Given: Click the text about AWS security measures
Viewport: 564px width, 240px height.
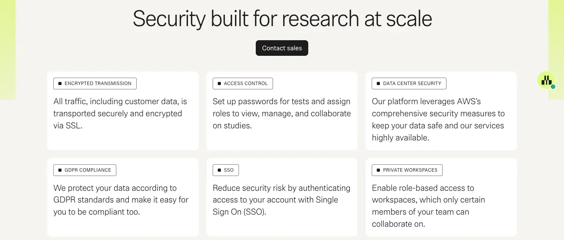Looking at the screenshot, I should click(x=438, y=119).
